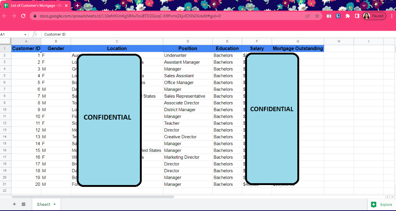This screenshot has width=396, height=211.
Task: Select the Customer ID 20 cell
Action: 26,184
